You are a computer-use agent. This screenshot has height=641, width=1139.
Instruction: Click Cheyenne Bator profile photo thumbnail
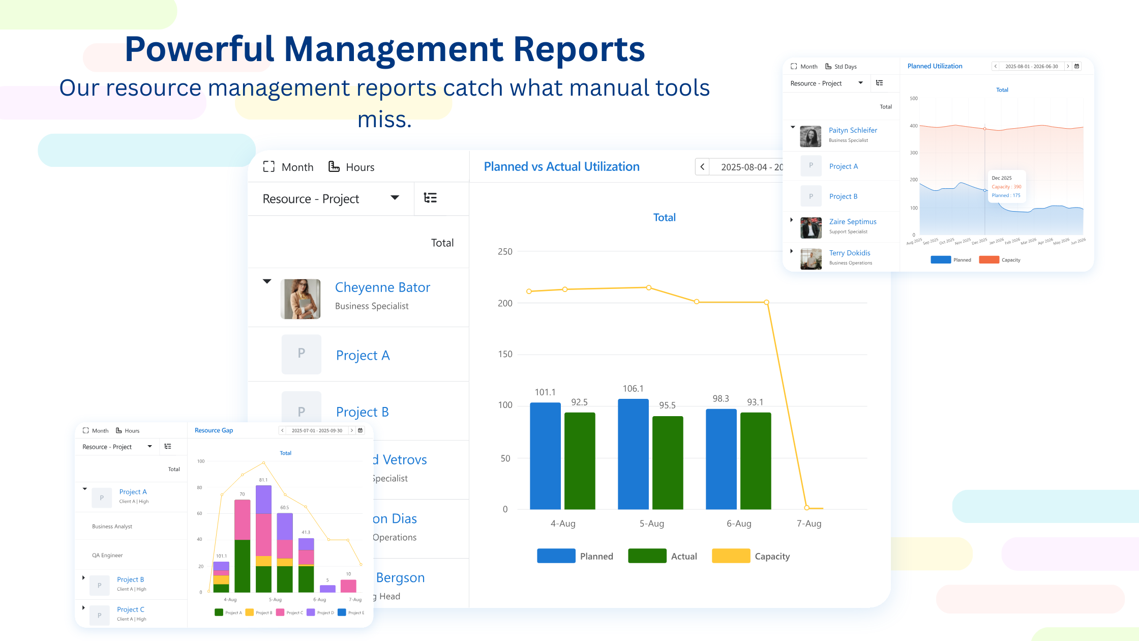click(301, 299)
